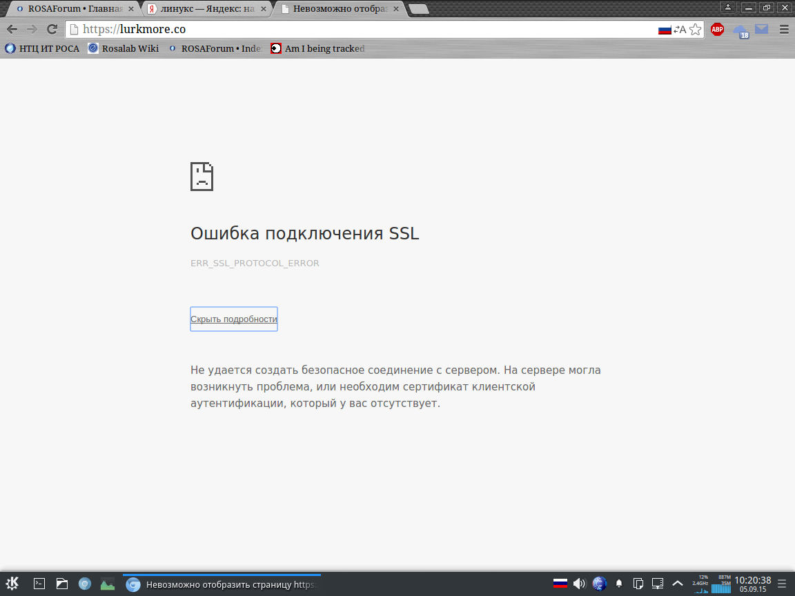Minimize the browser window
The width and height of the screenshot is (795, 596).
pyautogui.click(x=748, y=7)
